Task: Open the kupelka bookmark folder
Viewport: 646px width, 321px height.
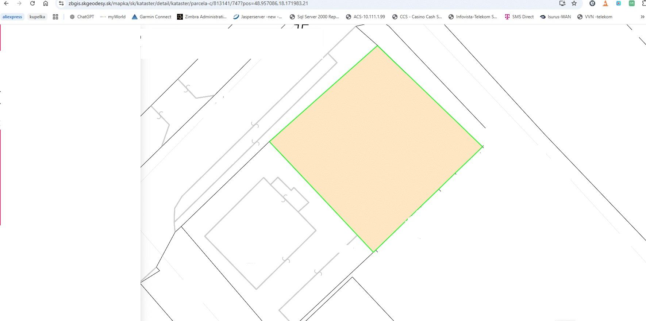Action: pos(37,17)
